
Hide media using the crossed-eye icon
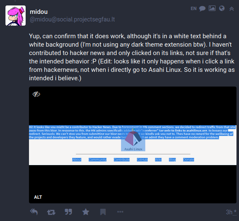coord(36,94)
